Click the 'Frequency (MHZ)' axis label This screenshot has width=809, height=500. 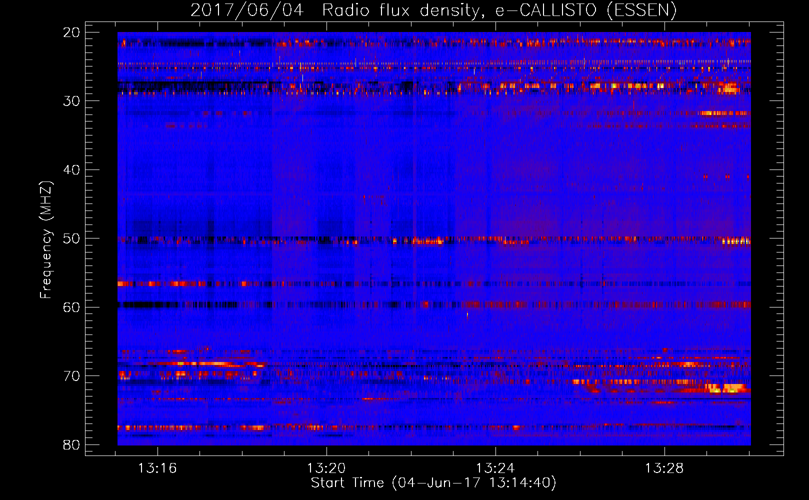coord(45,240)
